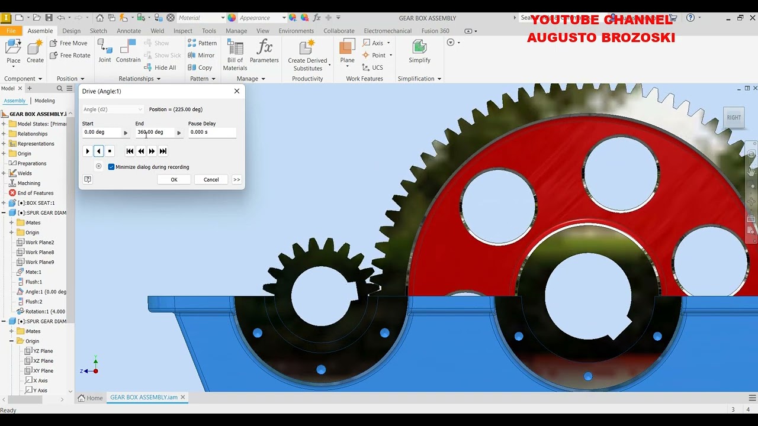
Task: Select Rotation:1 in the browser tree
Action: 41,311
